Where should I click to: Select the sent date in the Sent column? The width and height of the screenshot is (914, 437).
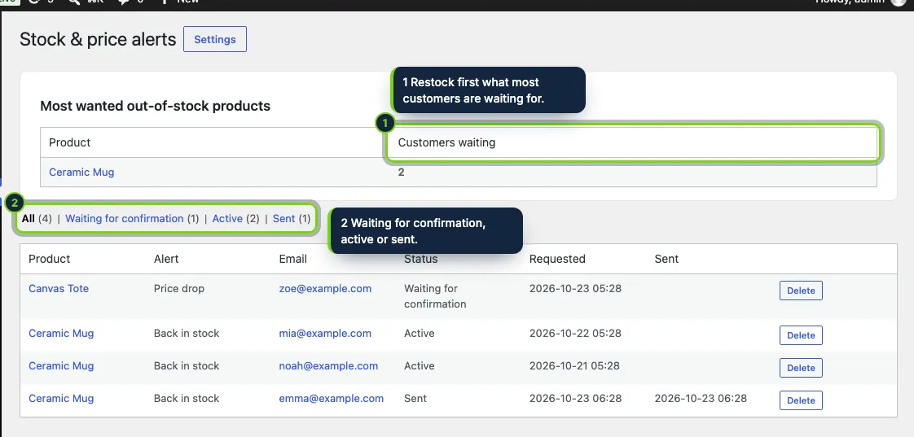[x=701, y=399]
